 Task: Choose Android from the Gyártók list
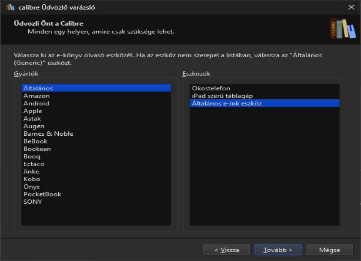click(x=96, y=103)
